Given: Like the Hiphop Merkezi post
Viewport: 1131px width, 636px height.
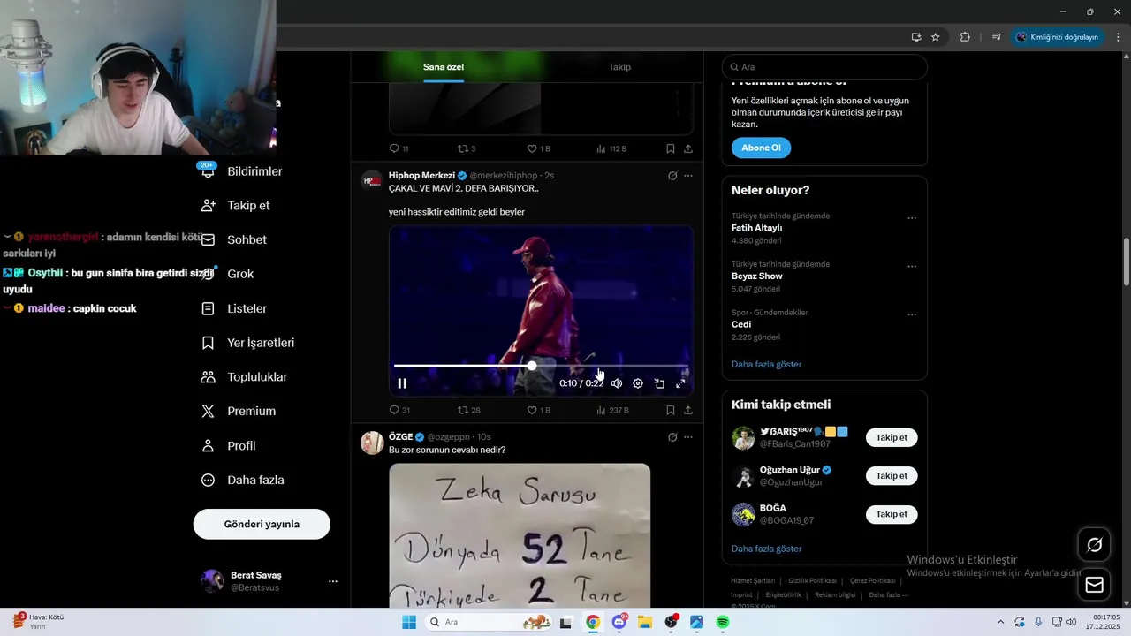Looking at the screenshot, I should tap(538, 410).
